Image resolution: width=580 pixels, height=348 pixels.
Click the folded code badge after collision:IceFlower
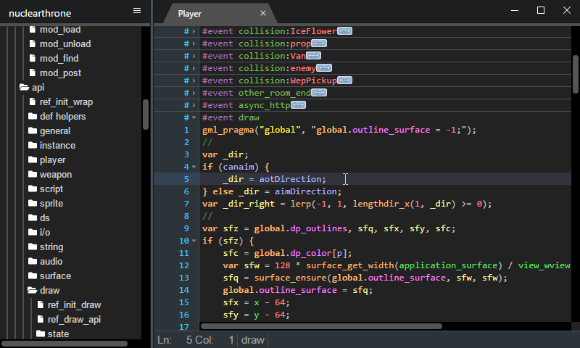tap(345, 31)
